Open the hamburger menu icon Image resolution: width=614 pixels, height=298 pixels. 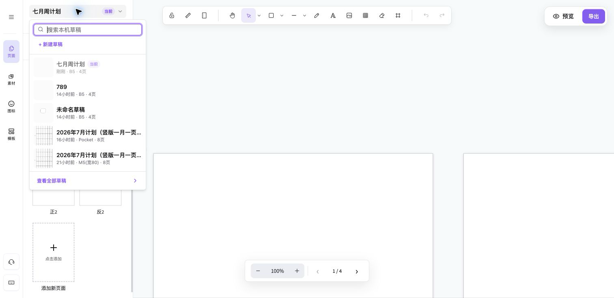[x=11, y=17]
